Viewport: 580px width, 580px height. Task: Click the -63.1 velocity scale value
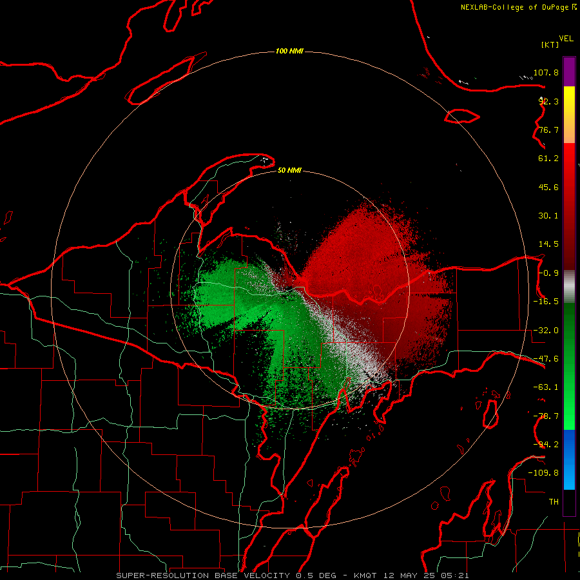coord(546,387)
